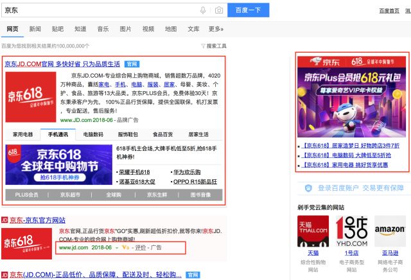Open 京东JD.COM官网 多快好省 result title
The height and width of the screenshot is (280, 411).
point(62,64)
